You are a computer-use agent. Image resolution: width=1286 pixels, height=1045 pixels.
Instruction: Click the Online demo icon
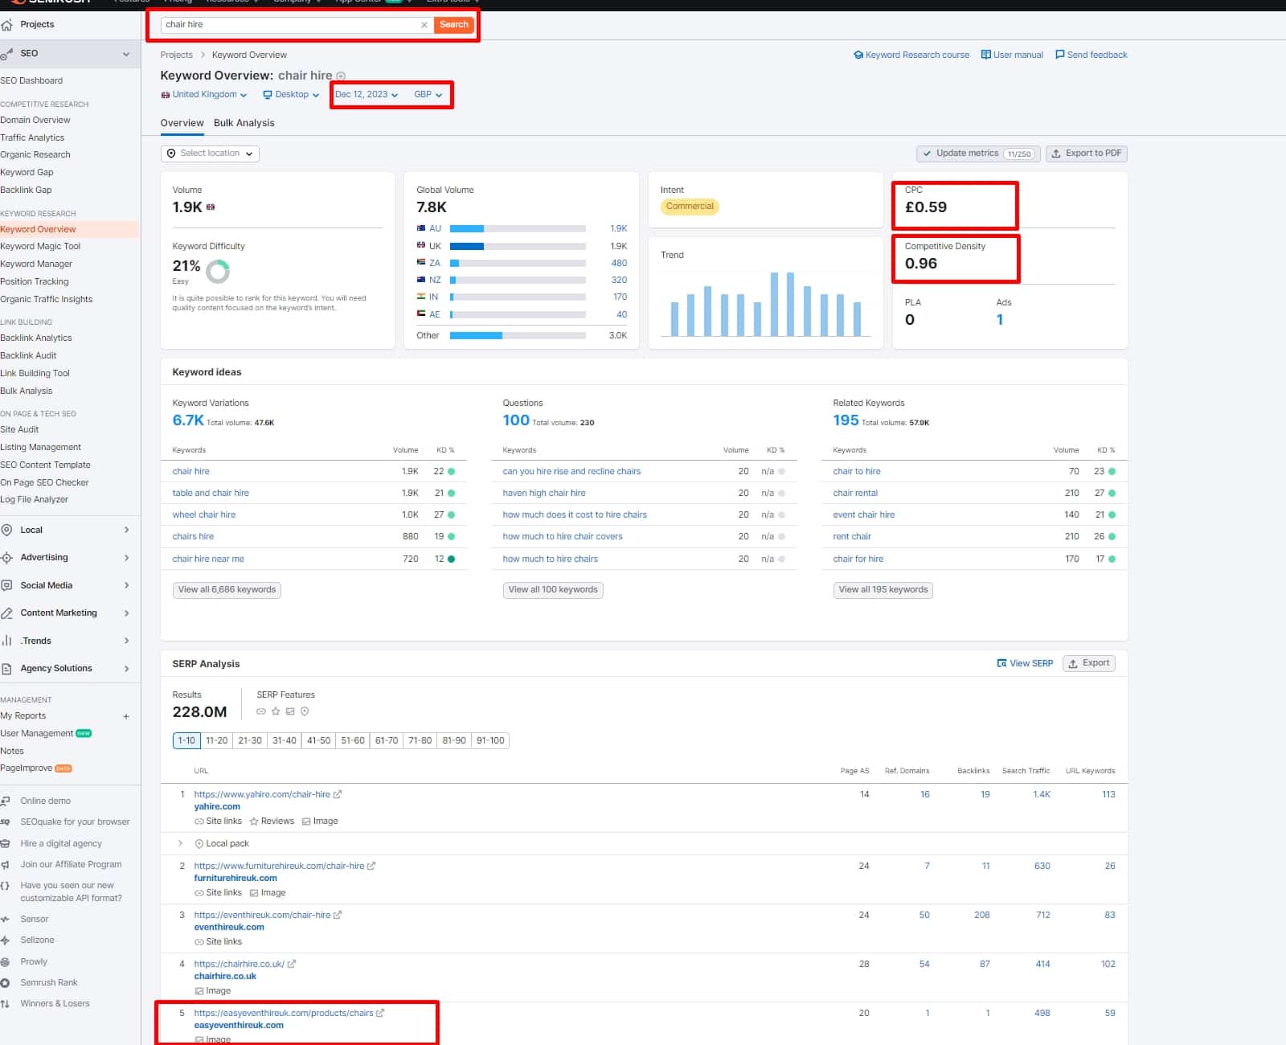[x=6, y=801]
